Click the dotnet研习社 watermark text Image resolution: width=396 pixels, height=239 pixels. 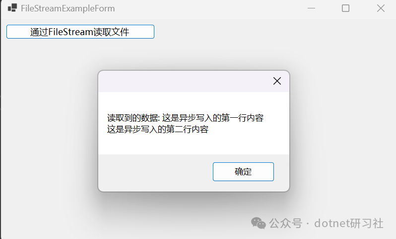pyautogui.click(x=348, y=223)
